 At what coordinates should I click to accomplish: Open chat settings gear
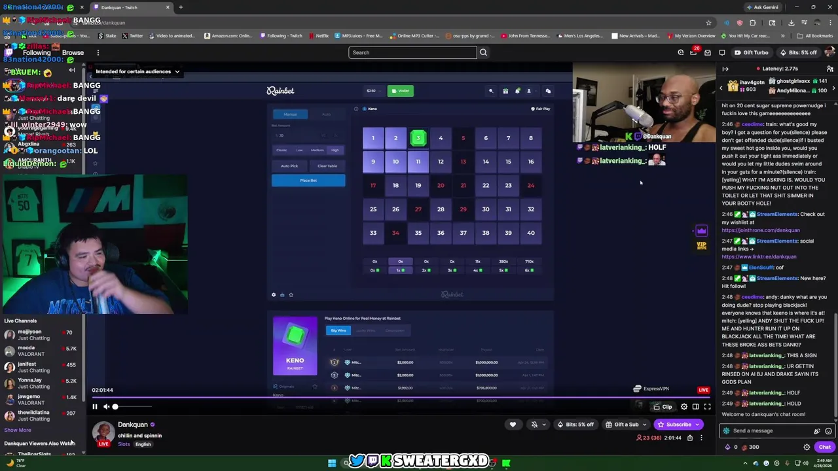pos(807,447)
